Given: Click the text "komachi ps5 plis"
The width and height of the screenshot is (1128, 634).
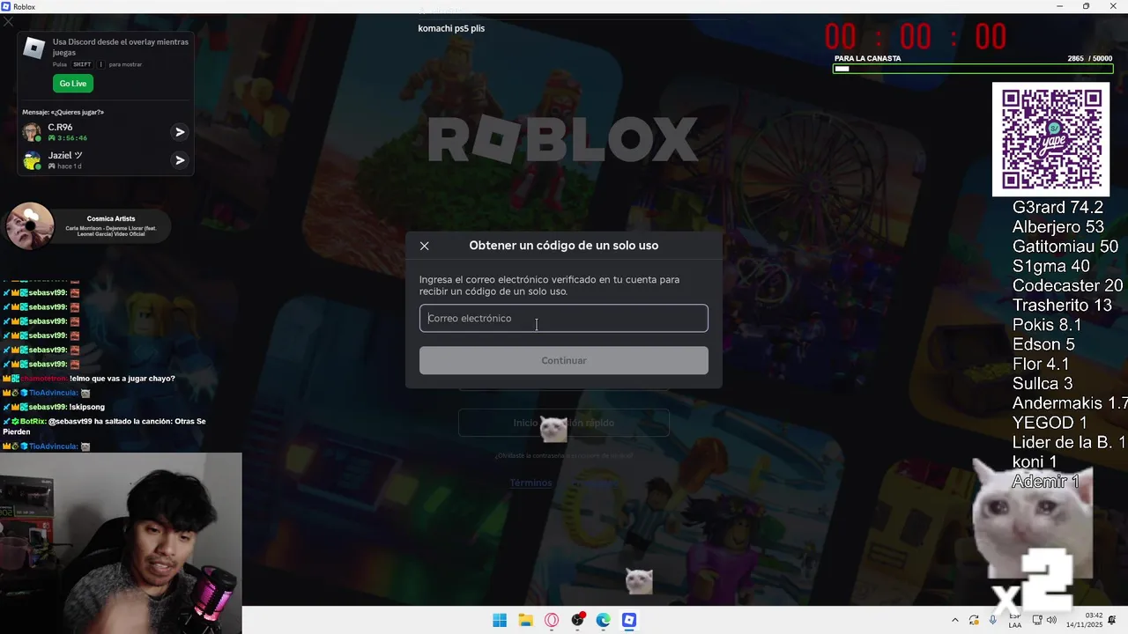Looking at the screenshot, I should (x=451, y=28).
